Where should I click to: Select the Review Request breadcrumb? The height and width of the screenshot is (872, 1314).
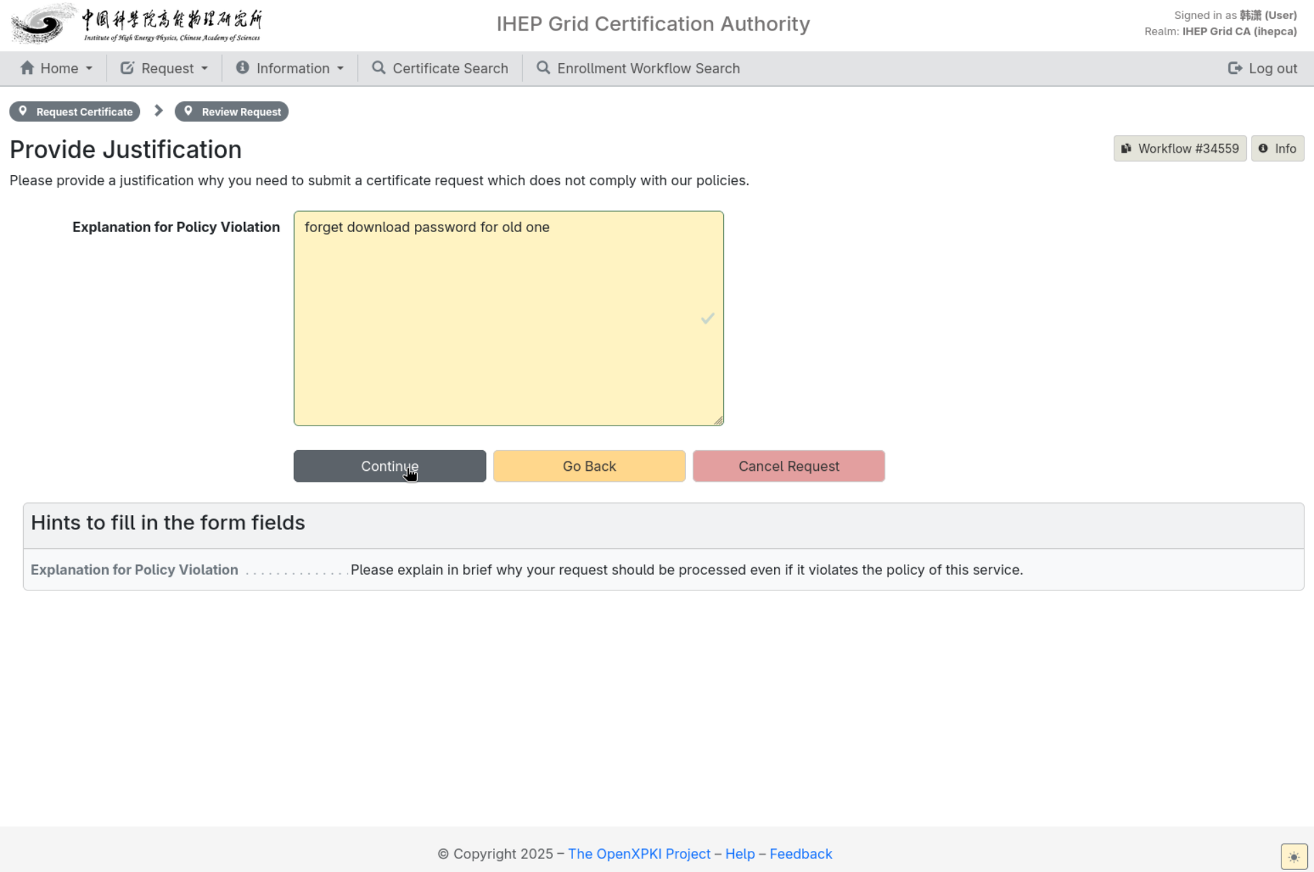point(232,111)
